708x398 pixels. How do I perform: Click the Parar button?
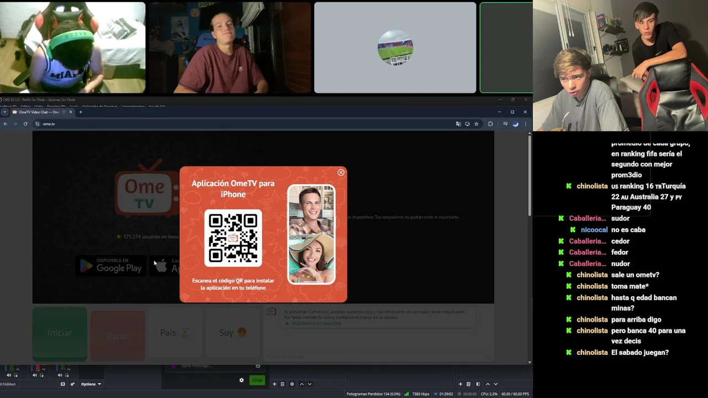point(117,336)
